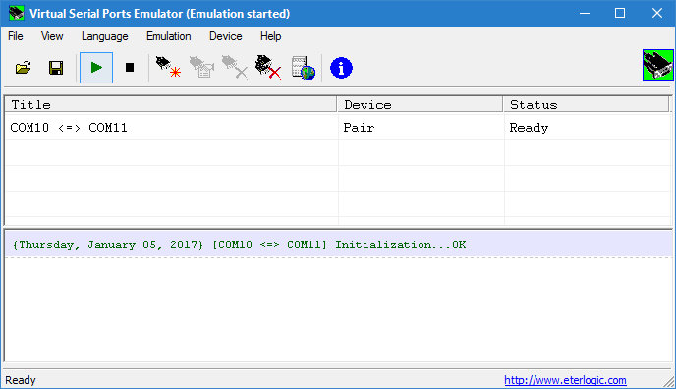Click the Ready text in the status bar
The height and width of the screenshot is (389, 676).
(x=21, y=380)
